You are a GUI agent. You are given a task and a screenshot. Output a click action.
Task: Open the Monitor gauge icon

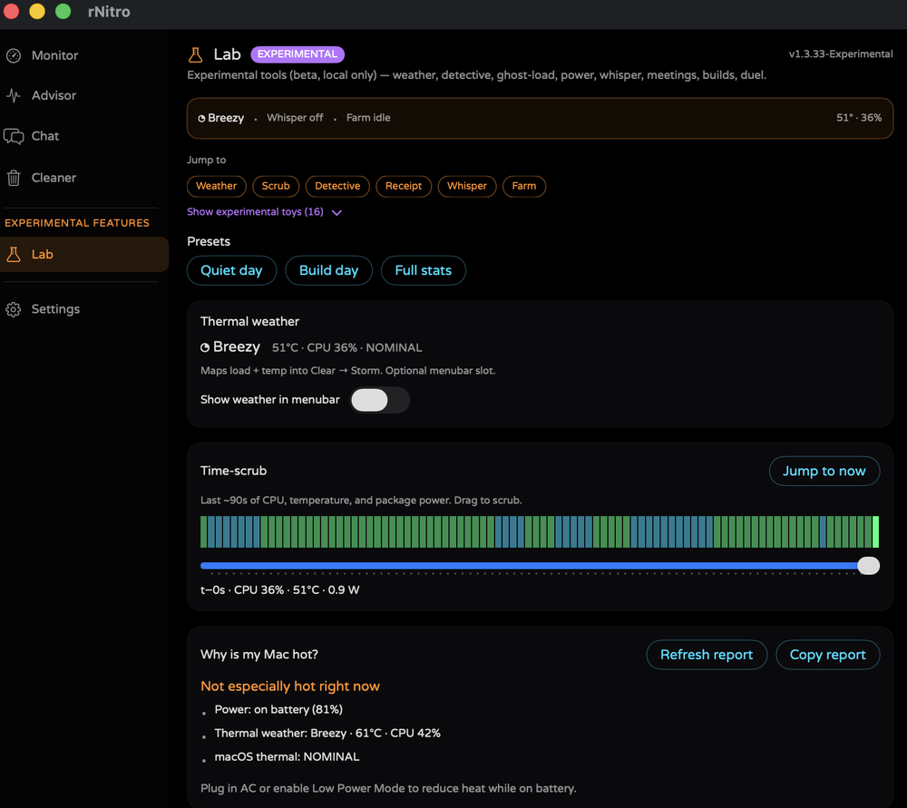point(14,55)
